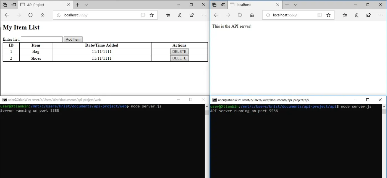Click the 'Date/Time Added' column header

102,45
